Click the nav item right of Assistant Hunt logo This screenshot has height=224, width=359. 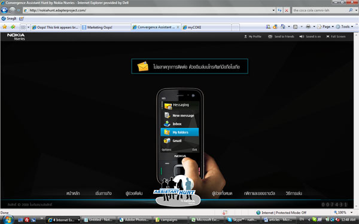[222, 194]
